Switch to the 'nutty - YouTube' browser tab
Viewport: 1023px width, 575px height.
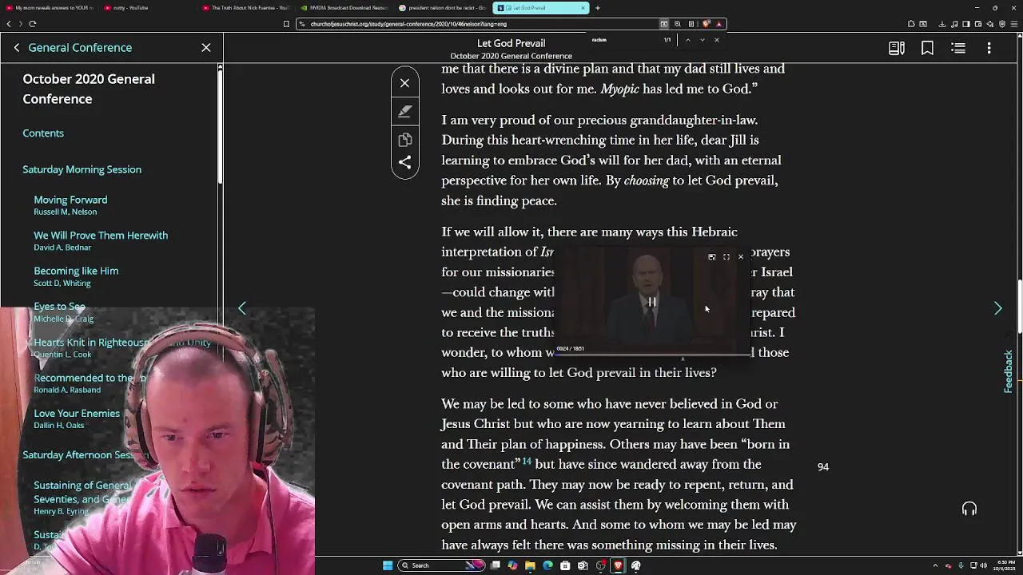130,8
